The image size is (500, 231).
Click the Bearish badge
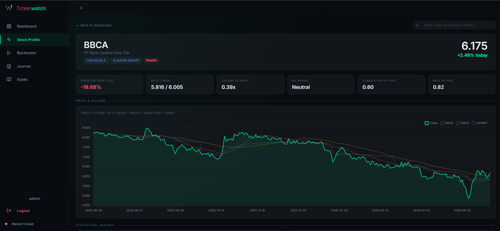point(151,60)
